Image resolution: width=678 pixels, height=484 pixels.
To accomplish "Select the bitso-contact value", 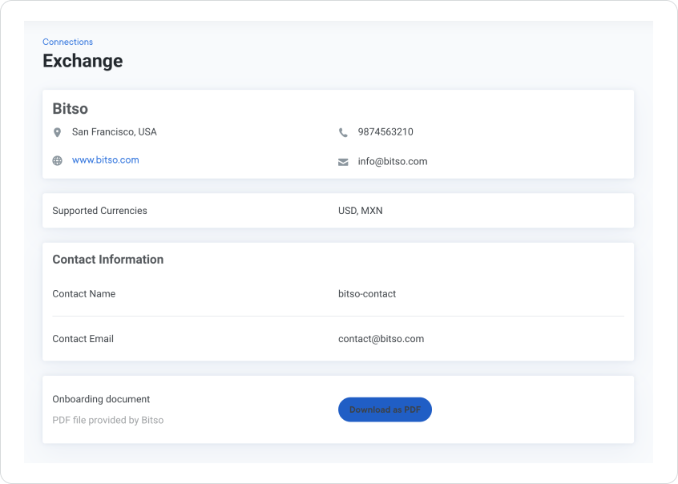I will click(366, 294).
